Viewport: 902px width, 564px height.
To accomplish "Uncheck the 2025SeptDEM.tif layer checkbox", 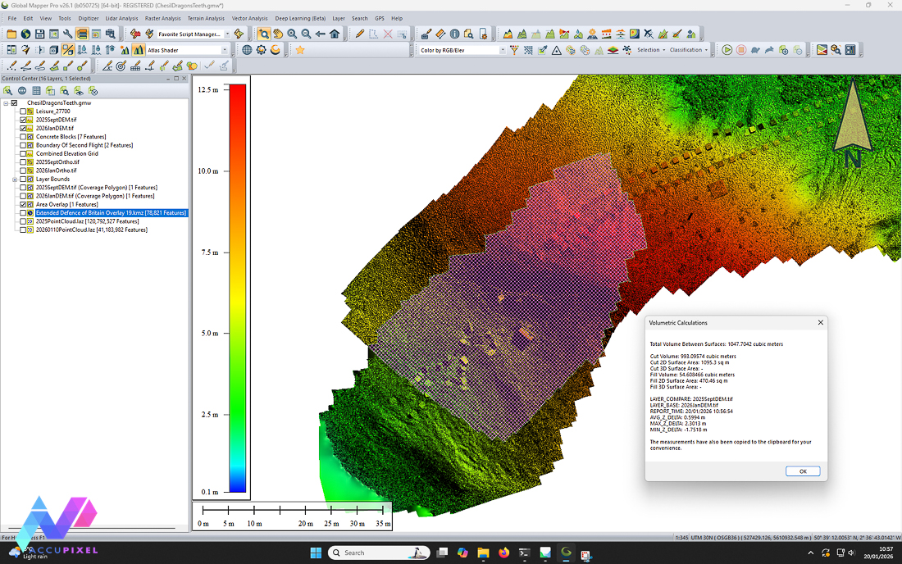I will pos(23,120).
